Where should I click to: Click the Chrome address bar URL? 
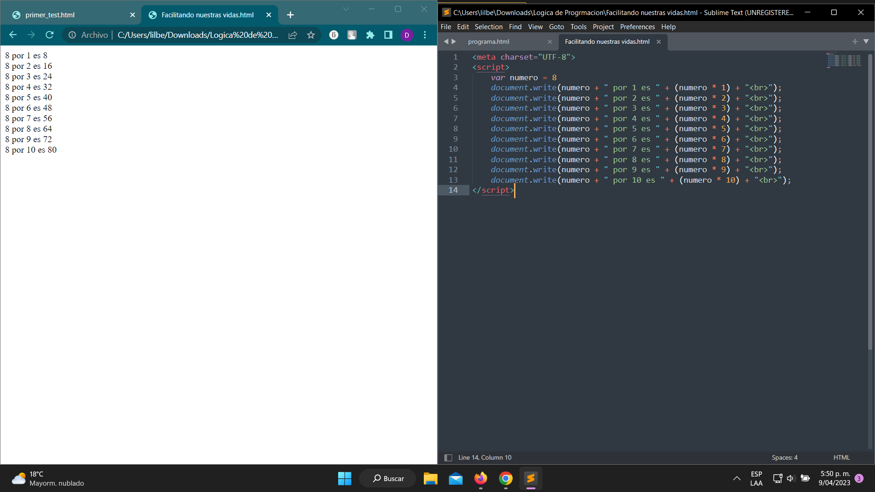[198, 35]
